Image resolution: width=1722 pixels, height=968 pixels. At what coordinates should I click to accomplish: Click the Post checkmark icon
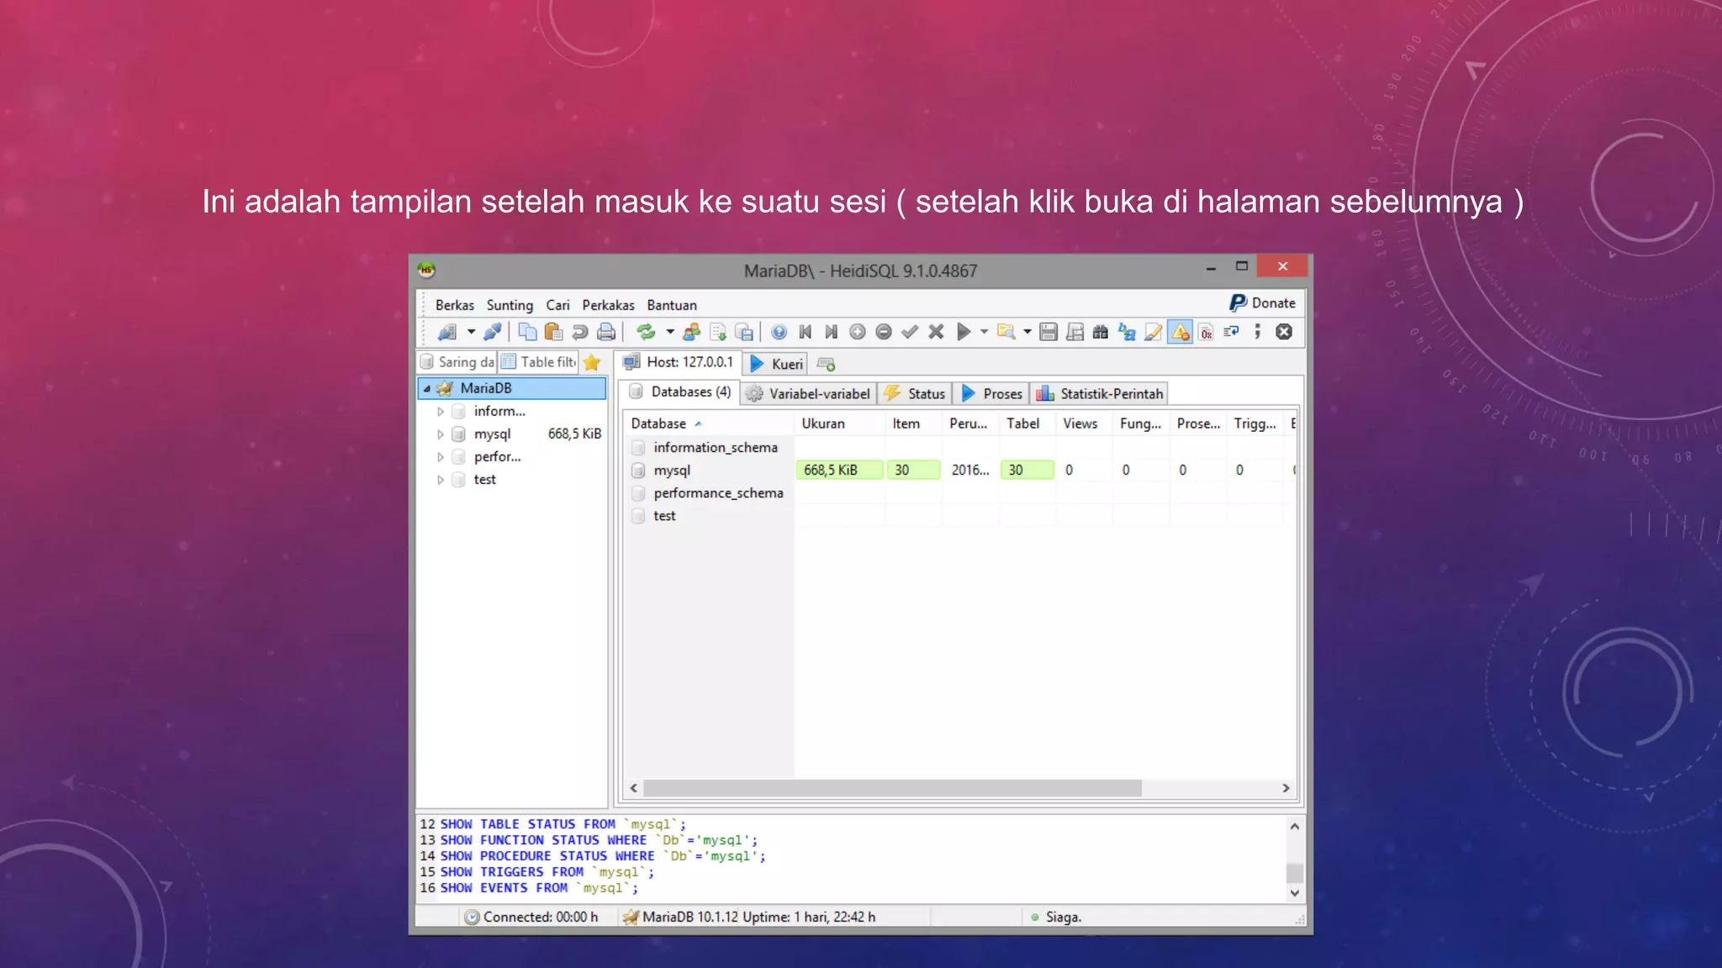pyautogui.click(x=910, y=332)
